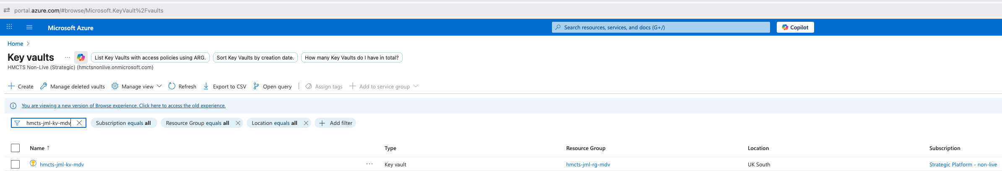Sort by the Location column header
Screen dimensions: 1002x171
tap(758, 148)
